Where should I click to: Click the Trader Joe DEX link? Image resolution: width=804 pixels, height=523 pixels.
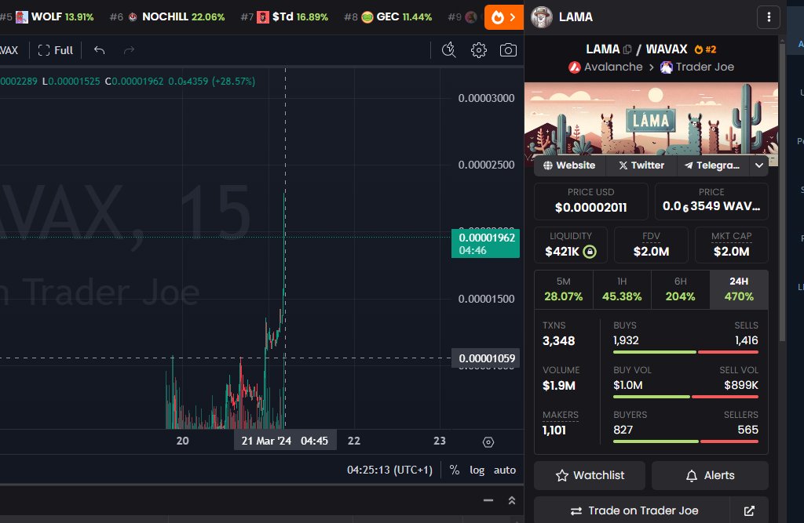pos(697,67)
